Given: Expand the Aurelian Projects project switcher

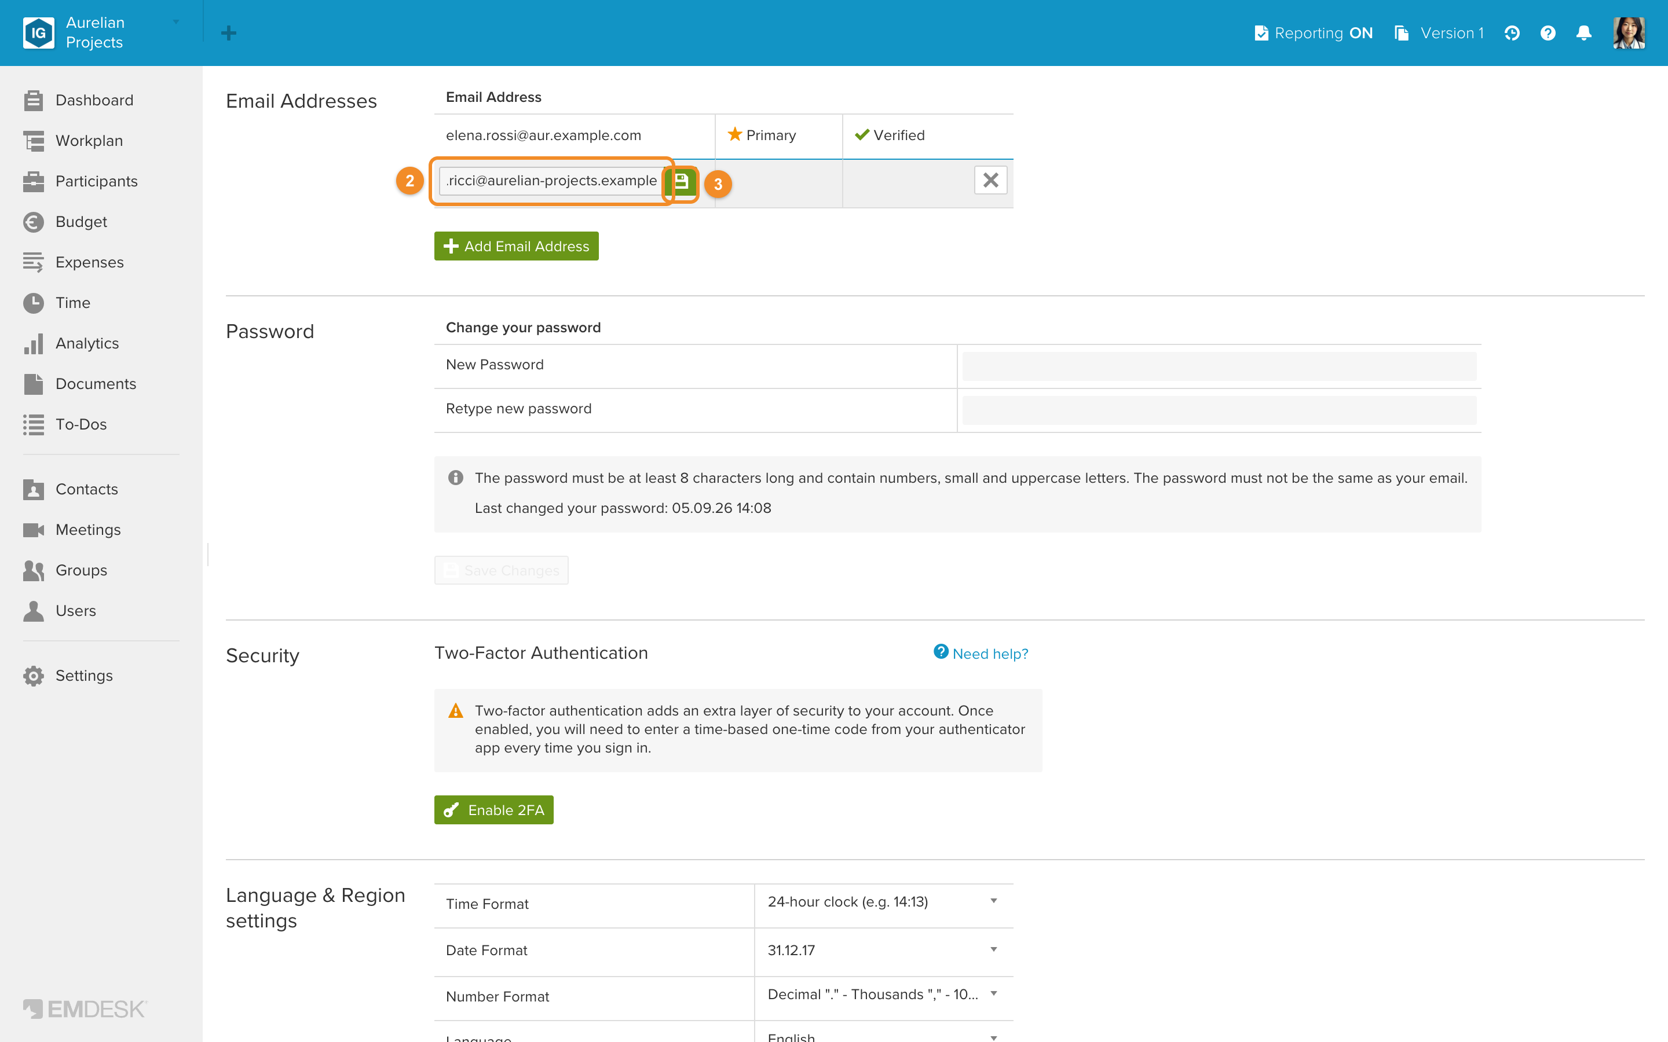Looking at the screenshot, I should pyautogui.click(x=102, y=32).
